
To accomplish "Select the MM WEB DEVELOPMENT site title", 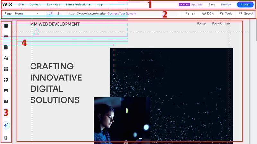I will pos(55,24).
